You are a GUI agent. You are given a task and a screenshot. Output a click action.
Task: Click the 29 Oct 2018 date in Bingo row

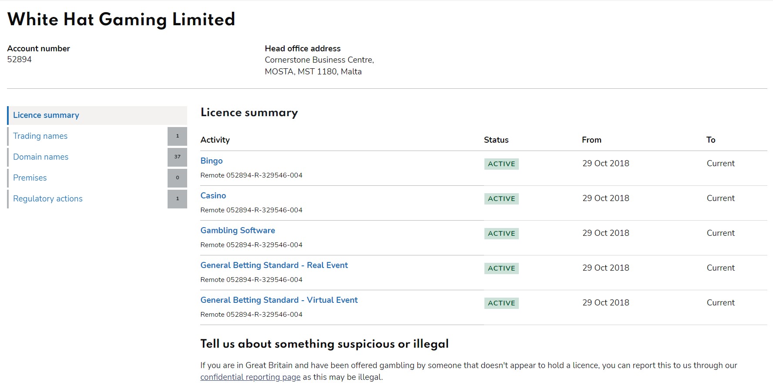click(x=606, y=164)
